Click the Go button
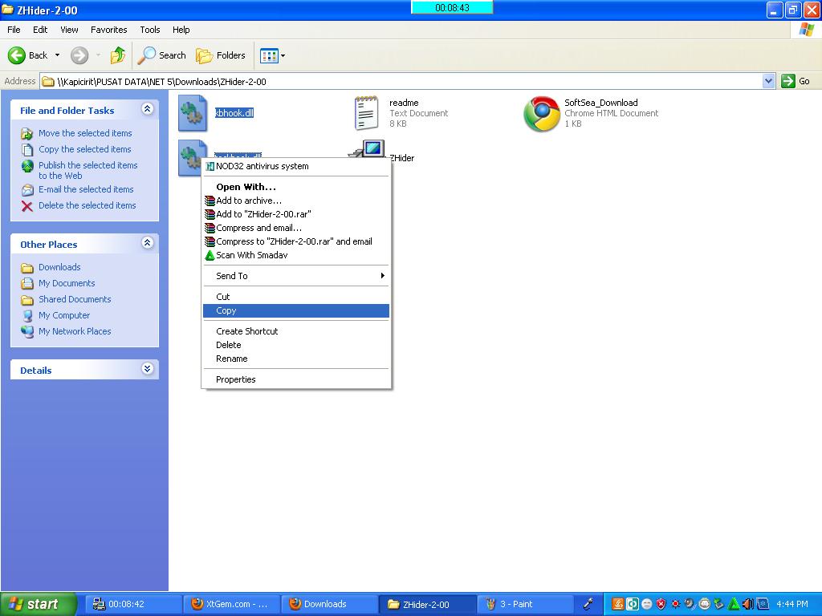 796,81
